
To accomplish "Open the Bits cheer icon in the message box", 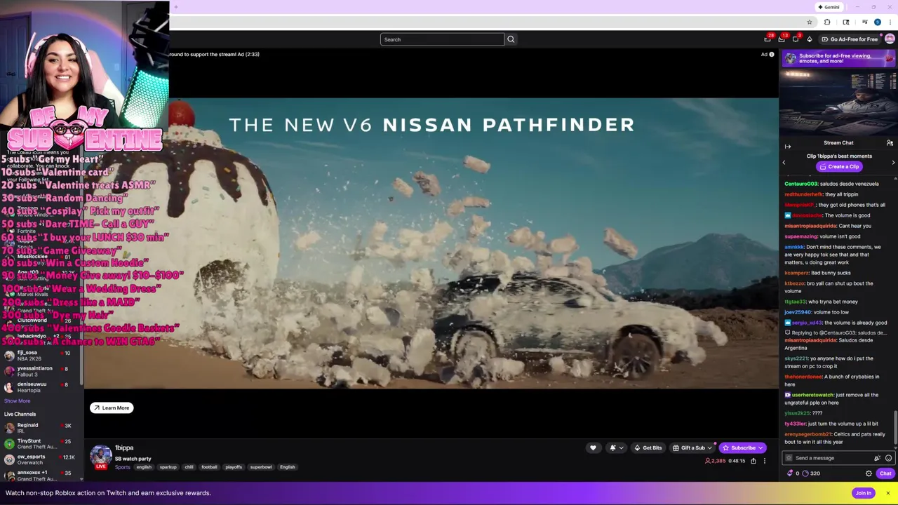I will click(877, 458).
